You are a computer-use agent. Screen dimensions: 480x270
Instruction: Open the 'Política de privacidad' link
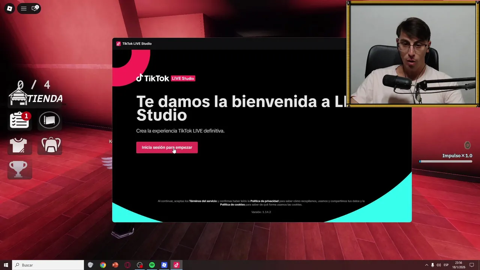(264, 201)
